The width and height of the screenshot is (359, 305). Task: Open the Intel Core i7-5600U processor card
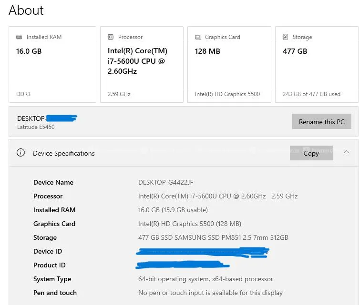142,64
